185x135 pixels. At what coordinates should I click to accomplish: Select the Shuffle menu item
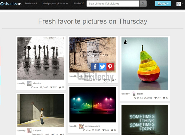click(78, 3)
